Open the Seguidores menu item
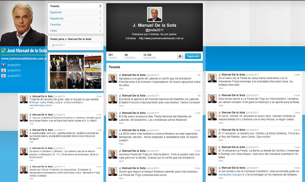The width and height of the screenshot is (305, 182). [76, 18]
